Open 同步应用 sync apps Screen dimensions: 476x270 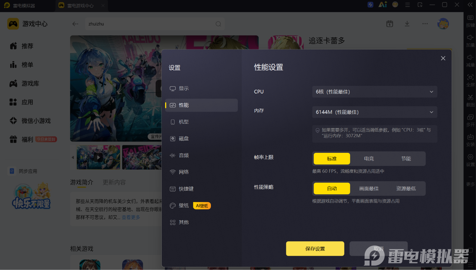coord(23,171)
